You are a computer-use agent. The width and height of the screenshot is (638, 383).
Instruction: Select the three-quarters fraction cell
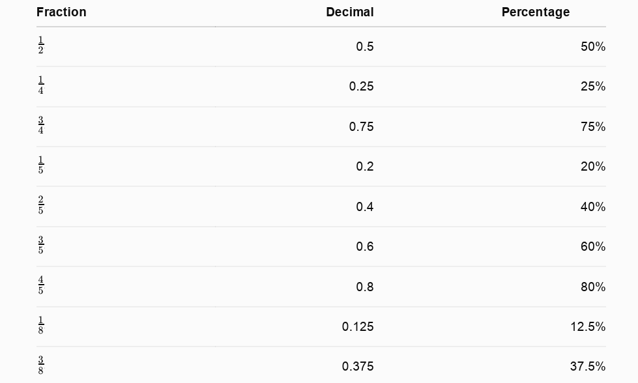click(40, 126)
